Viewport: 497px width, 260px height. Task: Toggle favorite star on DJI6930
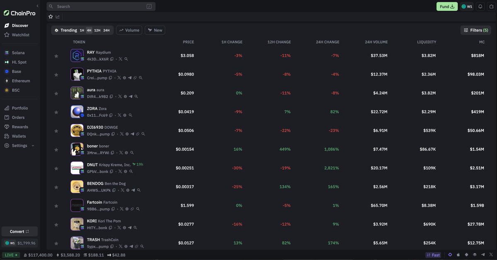point(56,131)
